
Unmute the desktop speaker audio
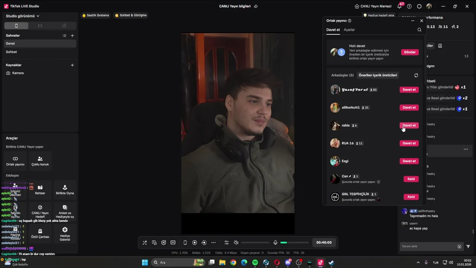236,243
